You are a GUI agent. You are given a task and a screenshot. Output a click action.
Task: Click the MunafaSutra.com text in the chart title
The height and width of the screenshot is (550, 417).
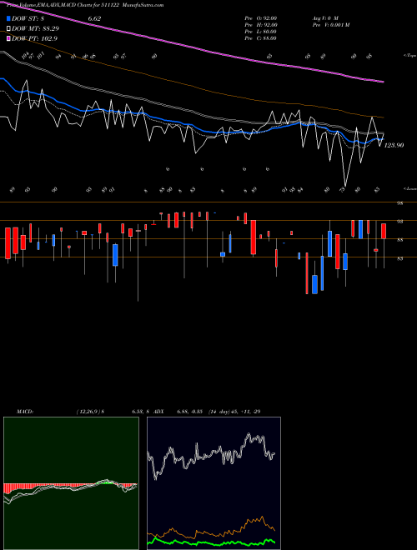(143, 5)
